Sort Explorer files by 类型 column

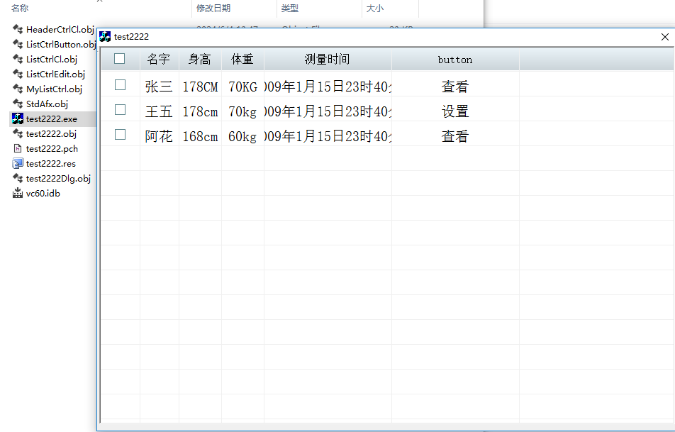[x=290, y=8]
